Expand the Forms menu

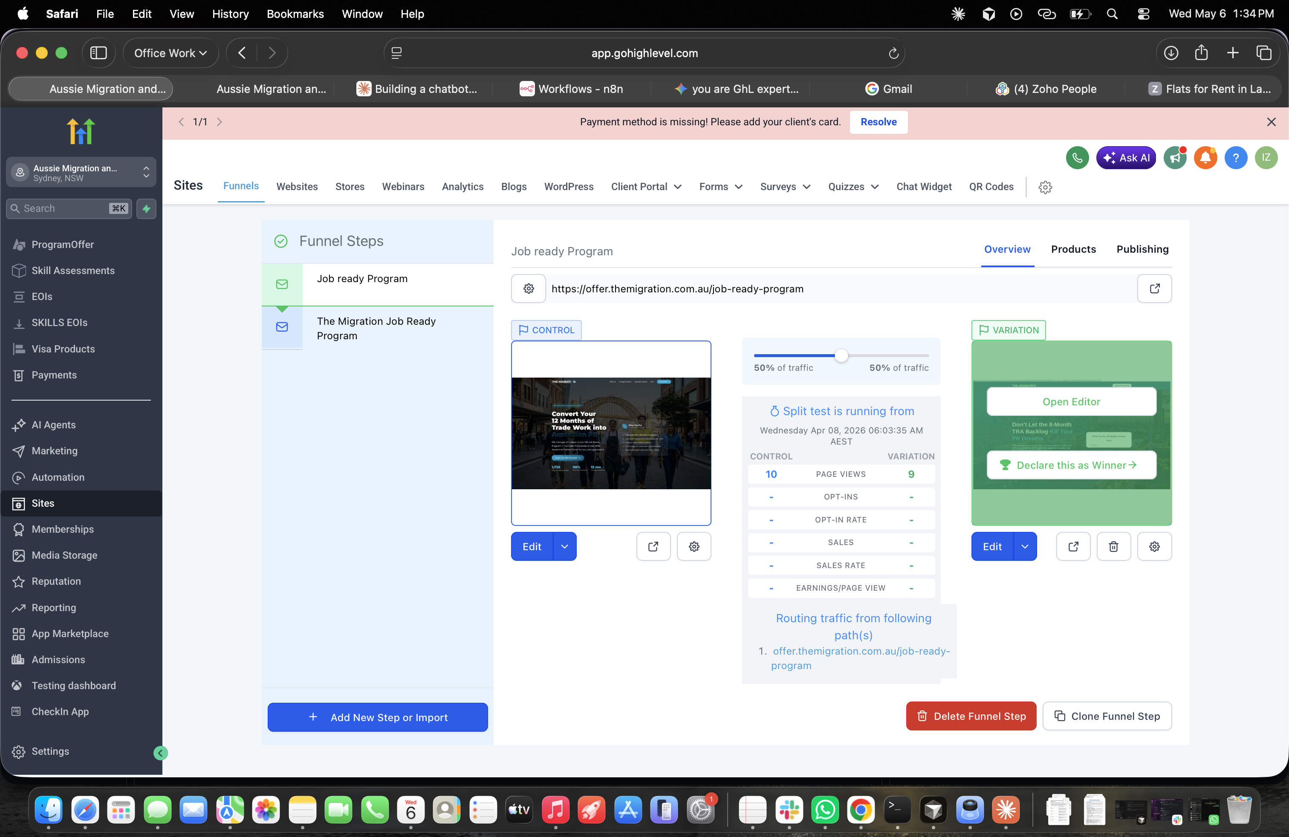pos(721,187)
